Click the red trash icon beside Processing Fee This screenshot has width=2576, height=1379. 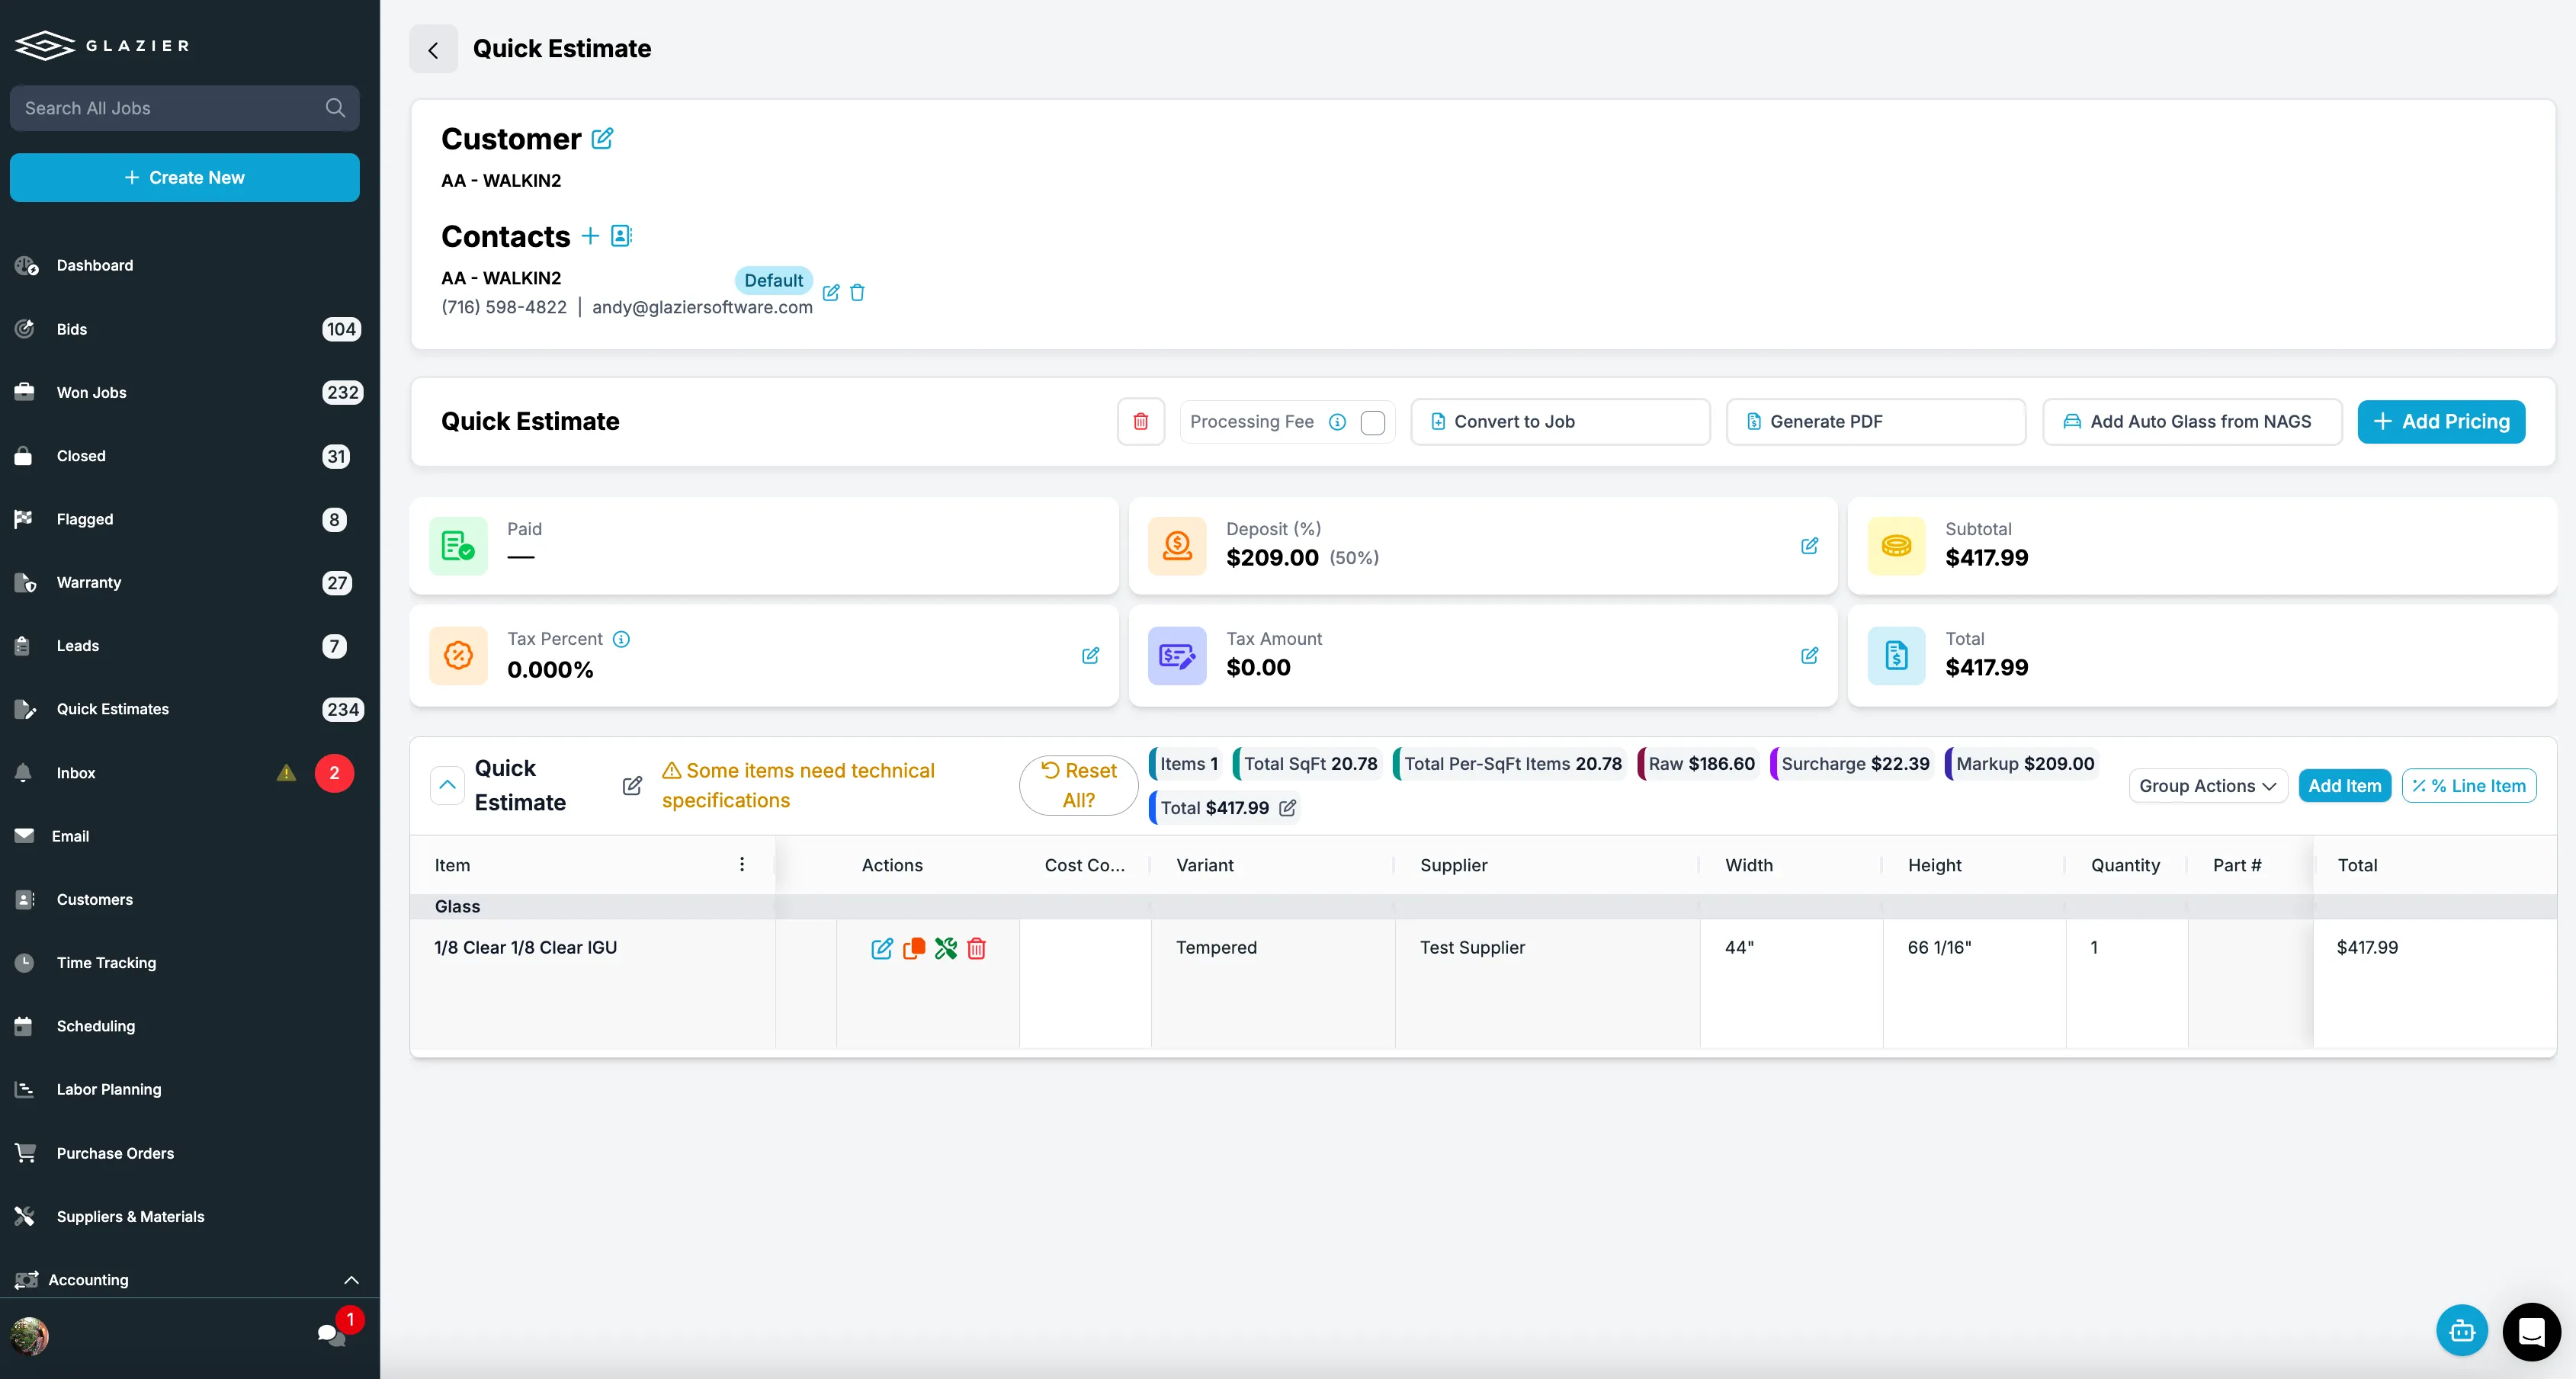coord(1140,422)
